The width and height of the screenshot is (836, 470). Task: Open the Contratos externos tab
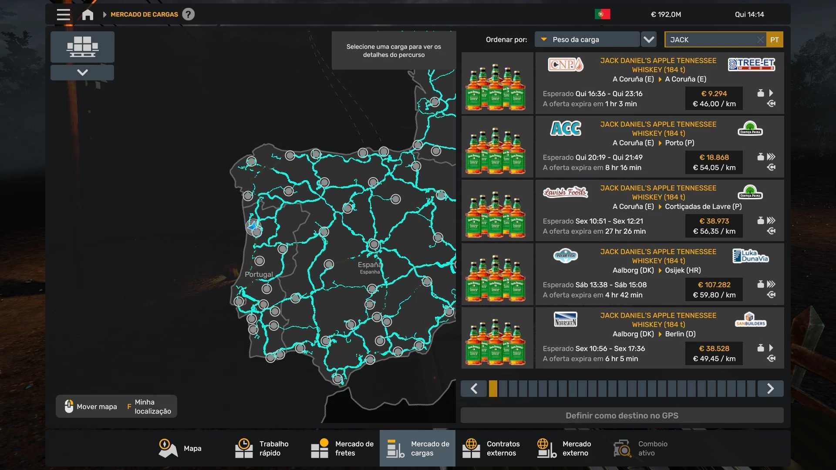coord(492,448)
